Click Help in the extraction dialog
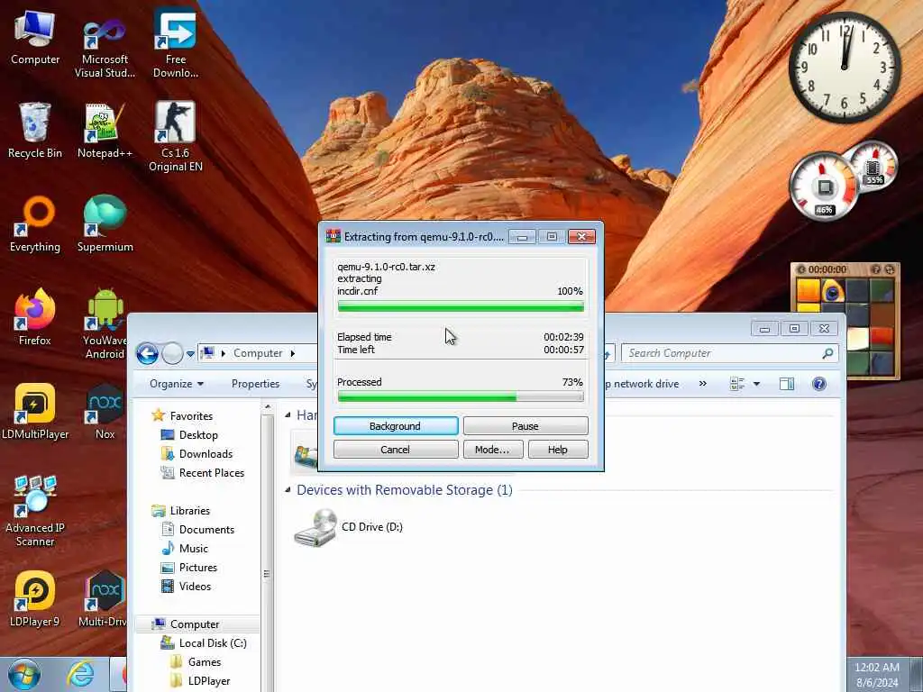Image resolution: width=923 pixels, height=692 pixels. [557, 450]
